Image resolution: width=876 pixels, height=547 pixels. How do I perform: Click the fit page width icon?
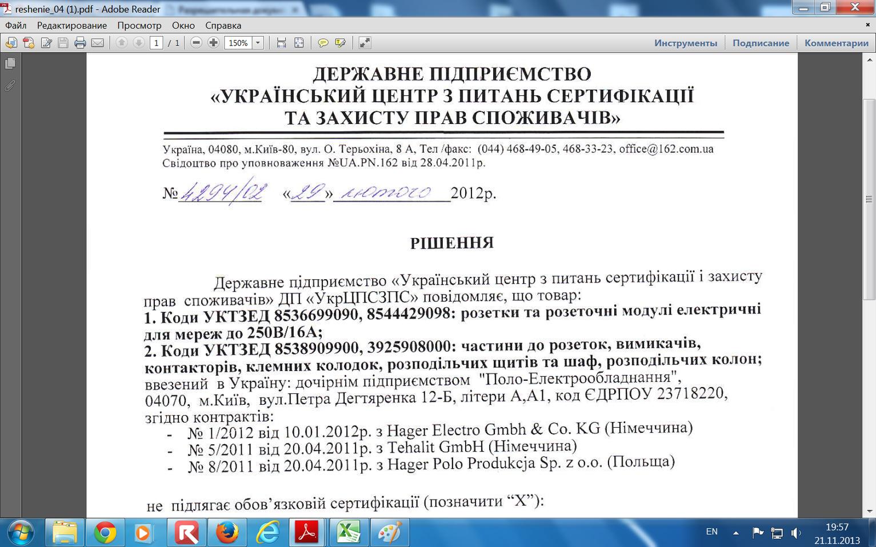(x=281, y=43)
